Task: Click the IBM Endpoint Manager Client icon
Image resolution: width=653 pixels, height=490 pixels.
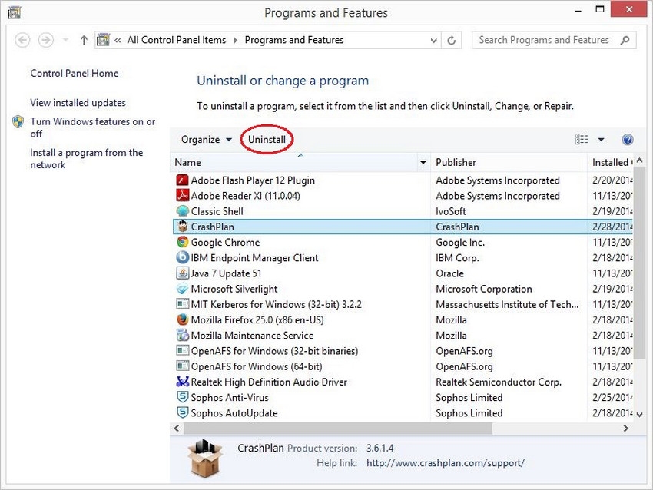Action: (x=182, y=258)
